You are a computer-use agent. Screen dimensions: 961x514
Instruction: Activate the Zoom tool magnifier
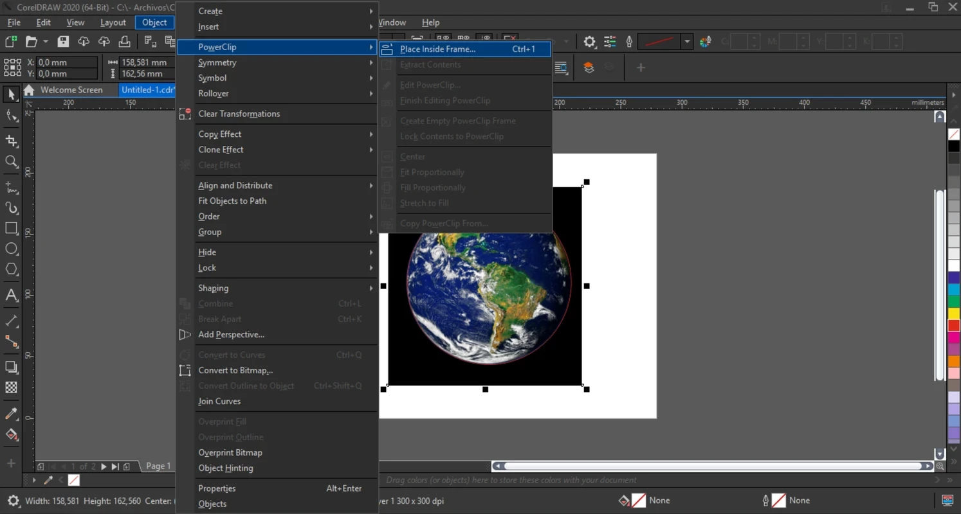(12, 162)
